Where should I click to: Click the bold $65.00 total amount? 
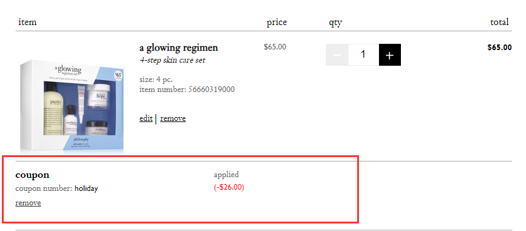[500, 48]
